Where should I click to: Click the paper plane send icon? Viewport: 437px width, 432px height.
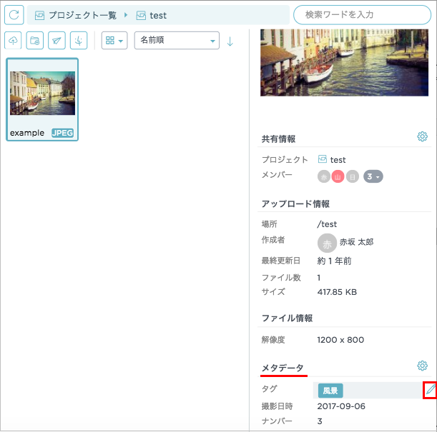[57, 40]
